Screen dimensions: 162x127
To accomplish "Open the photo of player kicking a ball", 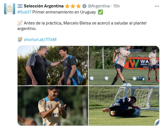I will pyautogui.click(x=124, y=66).
